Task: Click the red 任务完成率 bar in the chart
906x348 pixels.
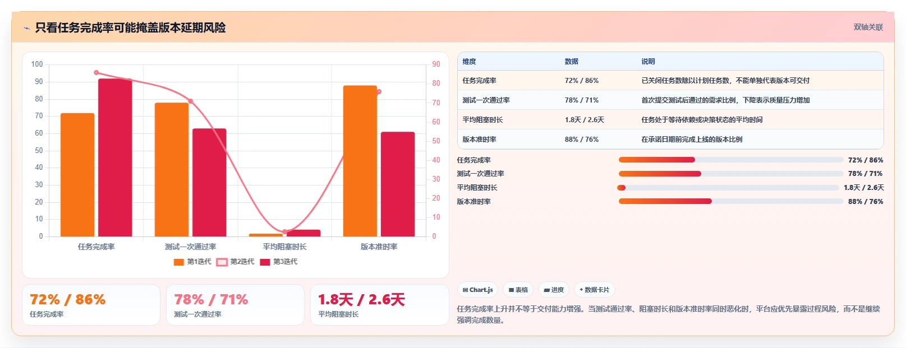Action: (x=115, y=157)
